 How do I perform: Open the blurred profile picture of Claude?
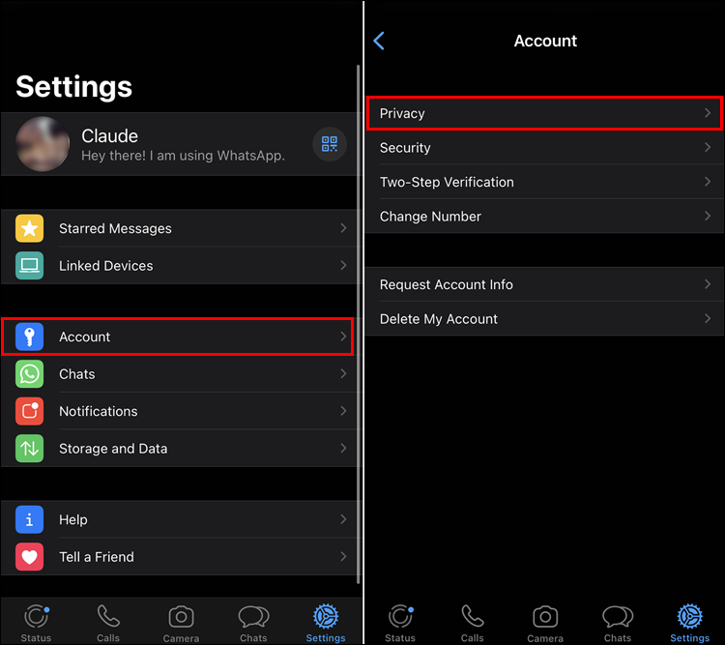tap(43, 144)
